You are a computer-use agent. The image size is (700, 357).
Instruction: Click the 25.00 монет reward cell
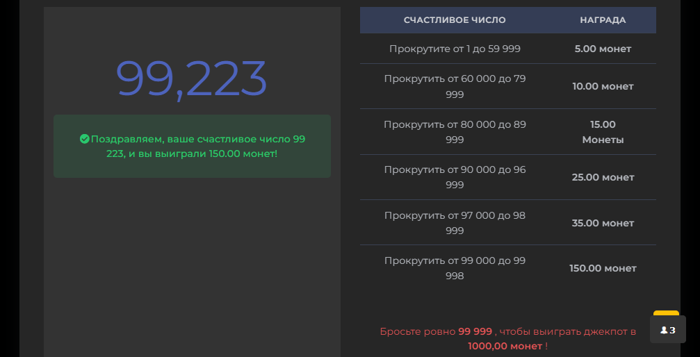(603, 177)
